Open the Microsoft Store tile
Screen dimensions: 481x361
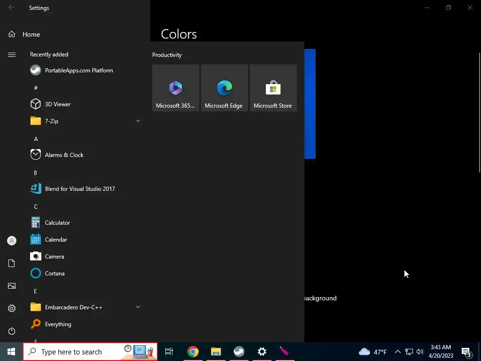273,88
